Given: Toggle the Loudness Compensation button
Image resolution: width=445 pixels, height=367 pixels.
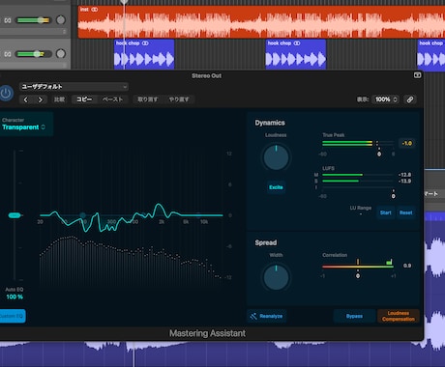Looking at the screenshot, I should 399,316.
